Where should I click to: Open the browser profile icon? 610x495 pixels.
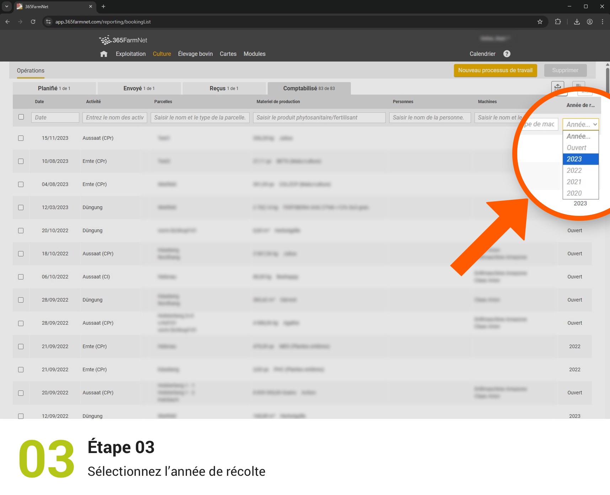point(589,22)
